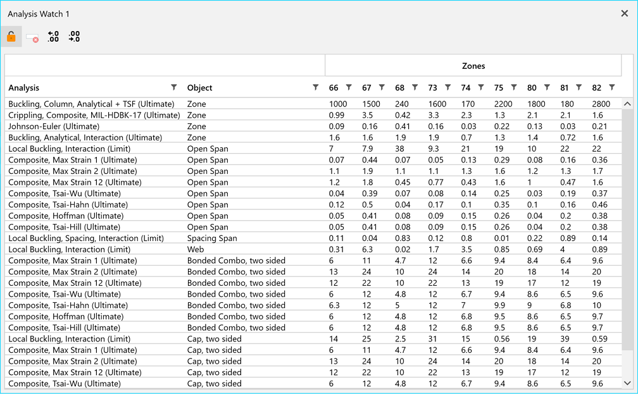638x394 pixels.
Task: Click the Web object cell
Action: pos(196,249)
